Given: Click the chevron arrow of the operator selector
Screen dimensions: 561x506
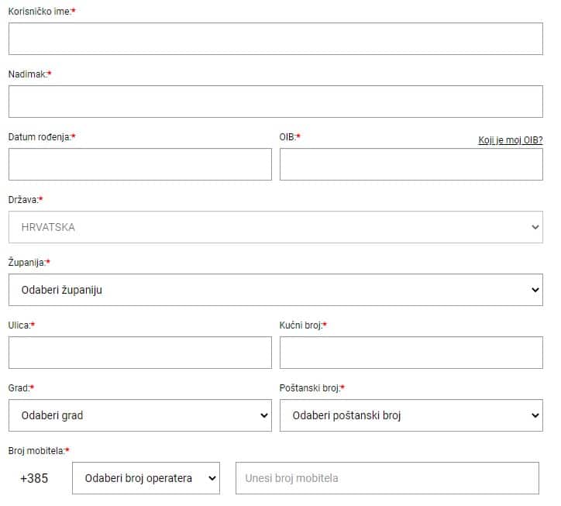Looking at the screenshot, I should pyautogui.click(x=212, y=478).
